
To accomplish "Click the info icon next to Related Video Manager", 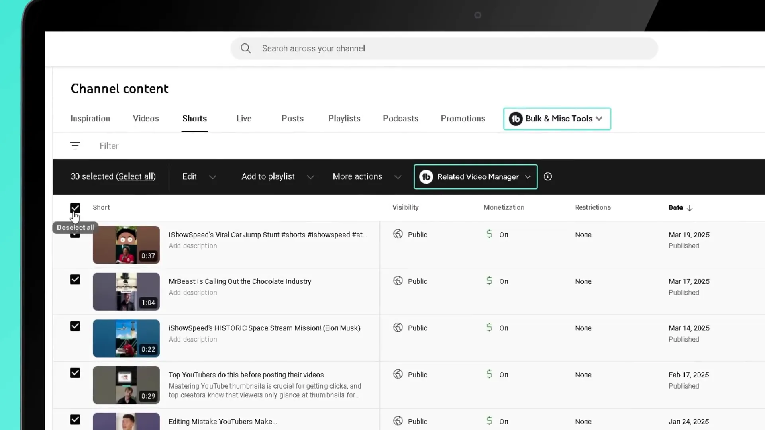I will [548, 176].
